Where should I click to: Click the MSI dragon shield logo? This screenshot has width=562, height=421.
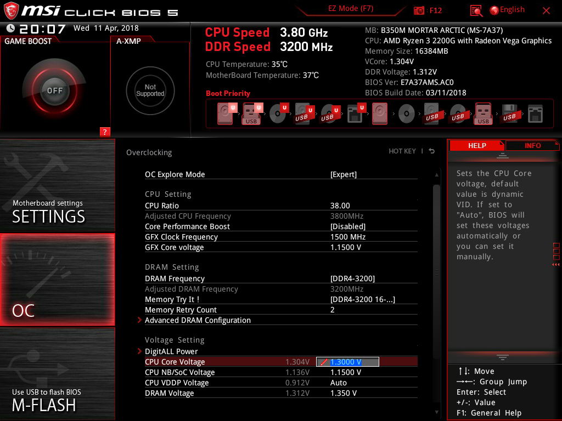[x=11, y=10]
